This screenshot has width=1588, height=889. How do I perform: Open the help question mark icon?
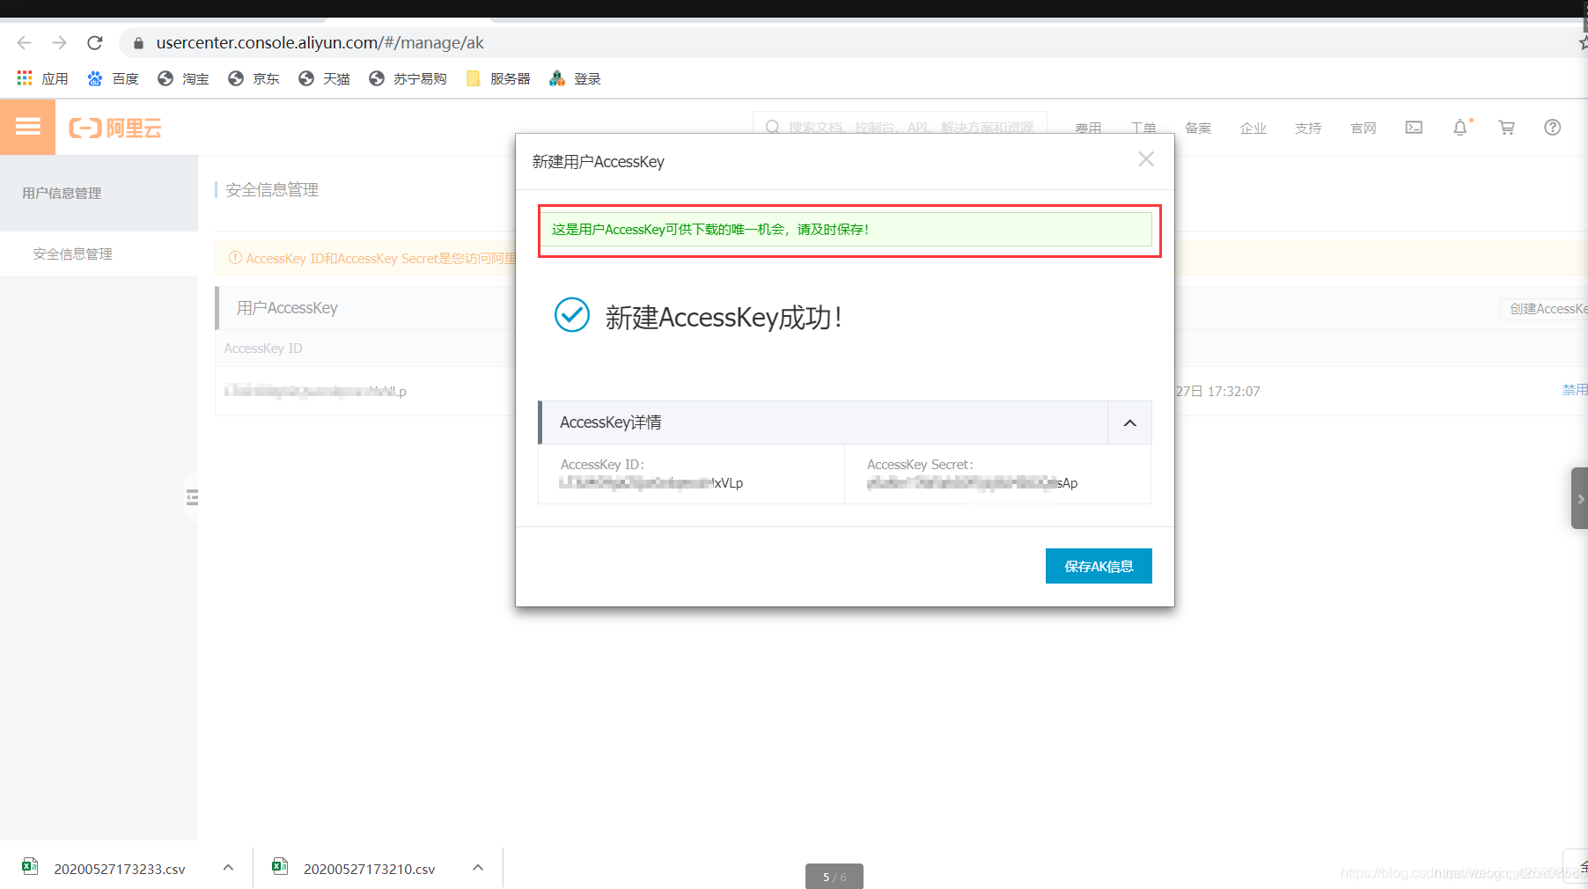click(1553, 128)
